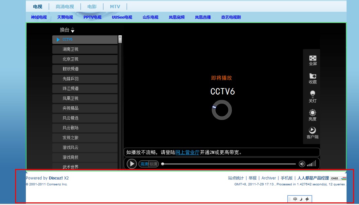Select the 湖南卫视 channel
The width and height of the screenshot is (359, 205).
(x=85, y=49)
